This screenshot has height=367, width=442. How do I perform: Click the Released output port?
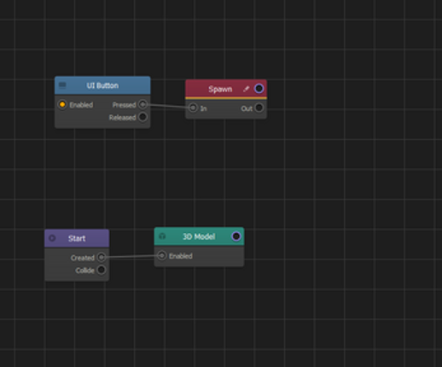click(142, 117)
